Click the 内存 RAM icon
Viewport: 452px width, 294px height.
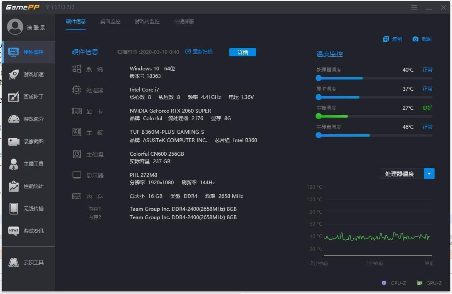point(76,196)
